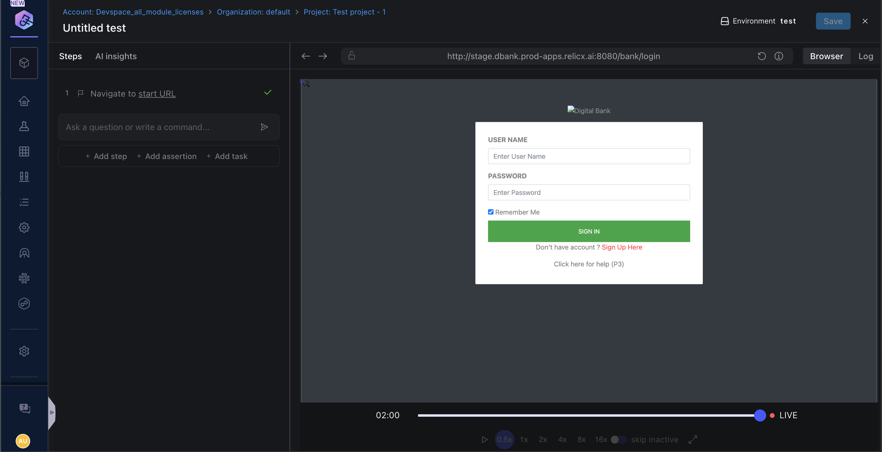Open the Add step menu
Viewport: 882px width, 452px height.
[x=106, y=156]
